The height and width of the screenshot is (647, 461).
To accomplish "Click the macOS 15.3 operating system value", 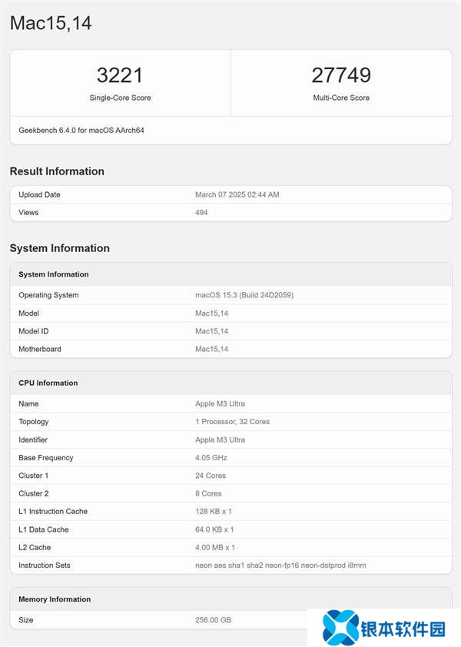I will pos(244,295).
